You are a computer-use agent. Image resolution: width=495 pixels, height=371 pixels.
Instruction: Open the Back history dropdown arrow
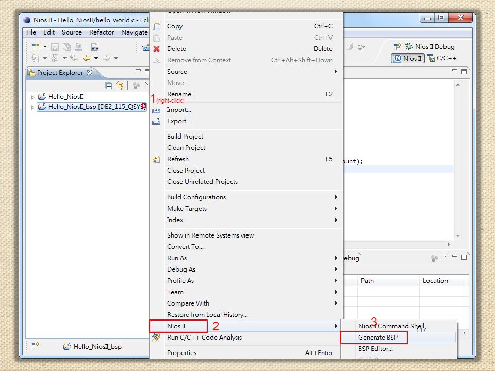click(96, 58)
